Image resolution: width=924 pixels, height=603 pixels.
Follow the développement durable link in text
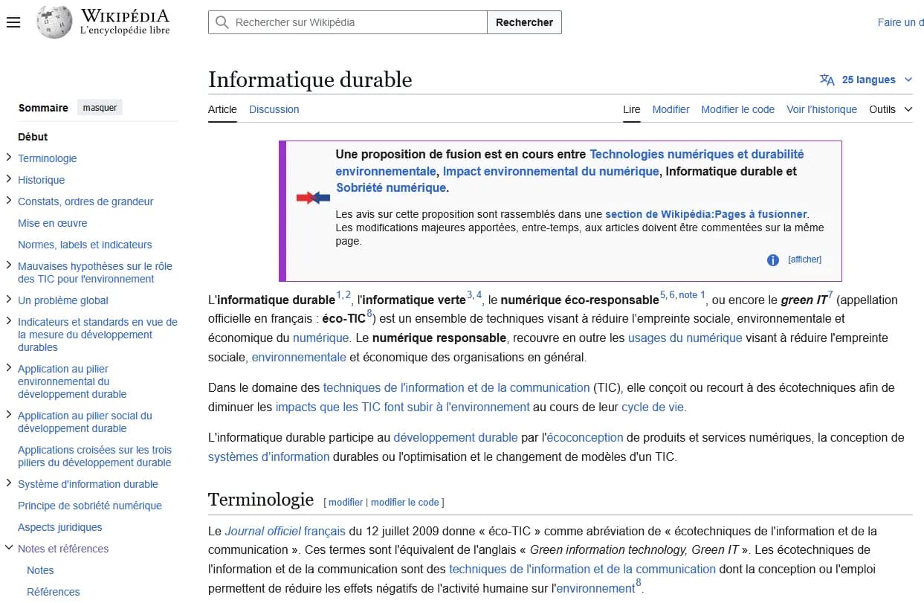pos(455,437)
